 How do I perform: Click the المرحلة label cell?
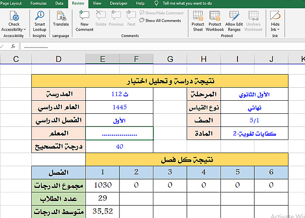(x=204, y=94)
